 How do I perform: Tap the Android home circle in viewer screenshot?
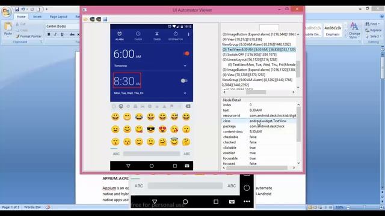pos(152,166)
